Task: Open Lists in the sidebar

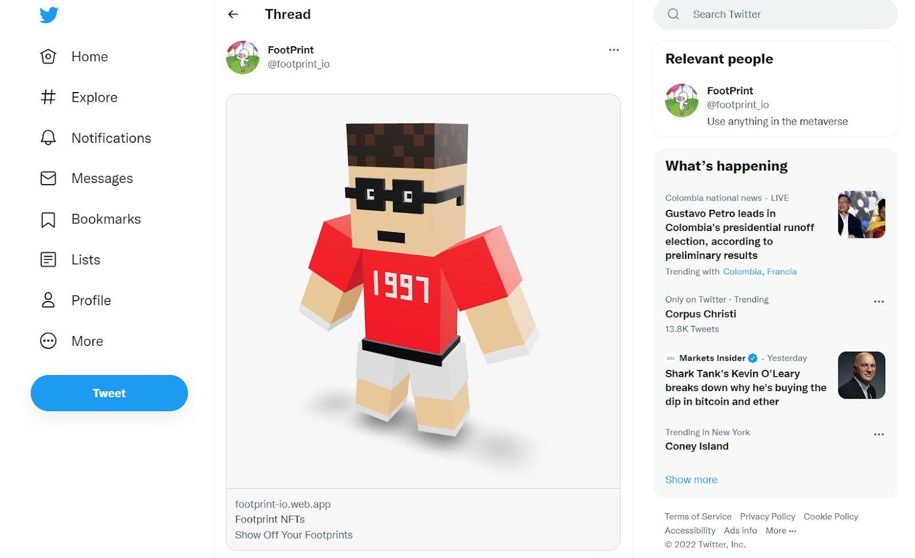Action: coord(70,260)
